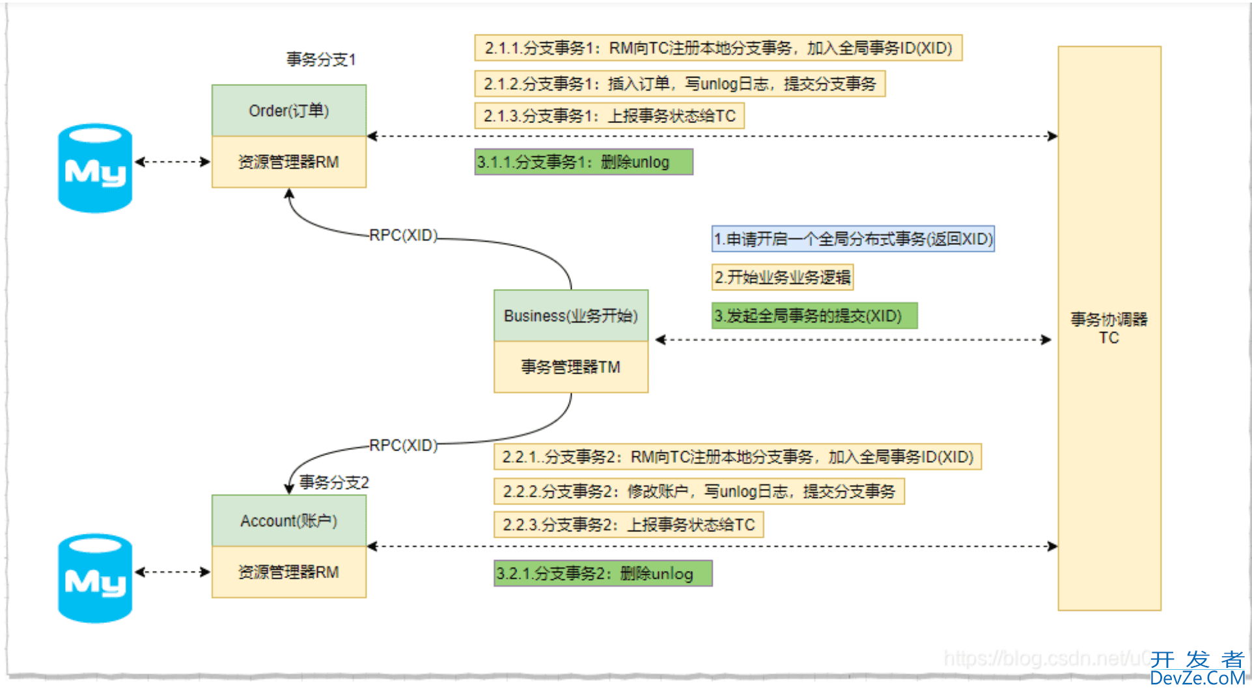1252x692 pixels.
Task: Click the Business(业务开始) box
Action: coord(571,316)
